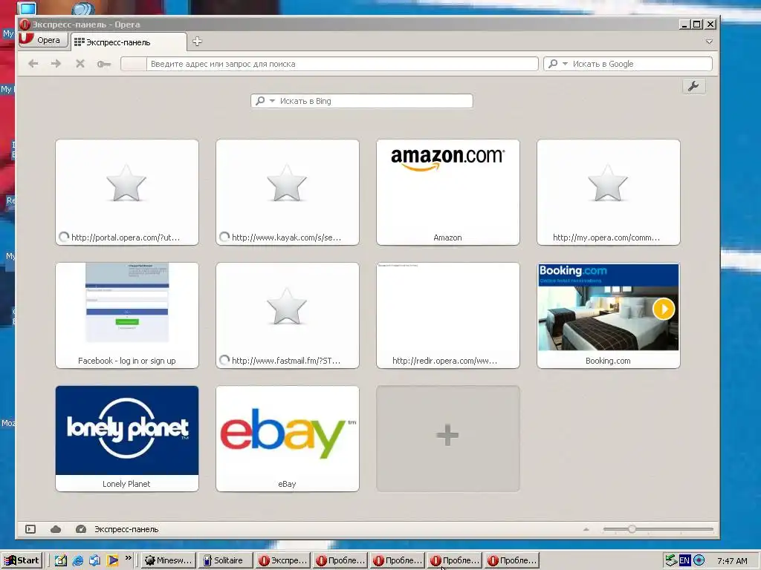The height and width of the screenshot is (570, 761).
Task: Toggle the side panel icon in status bar
Action: [x=30, y=529]
